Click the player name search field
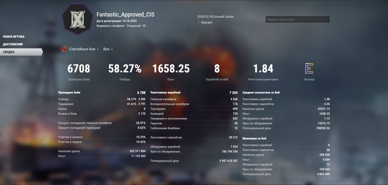The height and width of the screenshot is (185, 388). [x=297, y=19]
